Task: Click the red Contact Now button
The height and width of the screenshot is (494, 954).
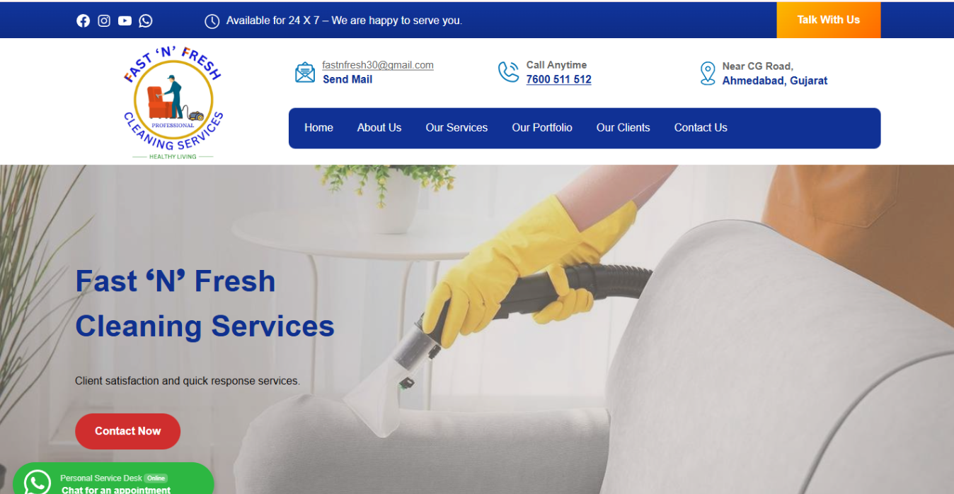Action: point(128,431)
